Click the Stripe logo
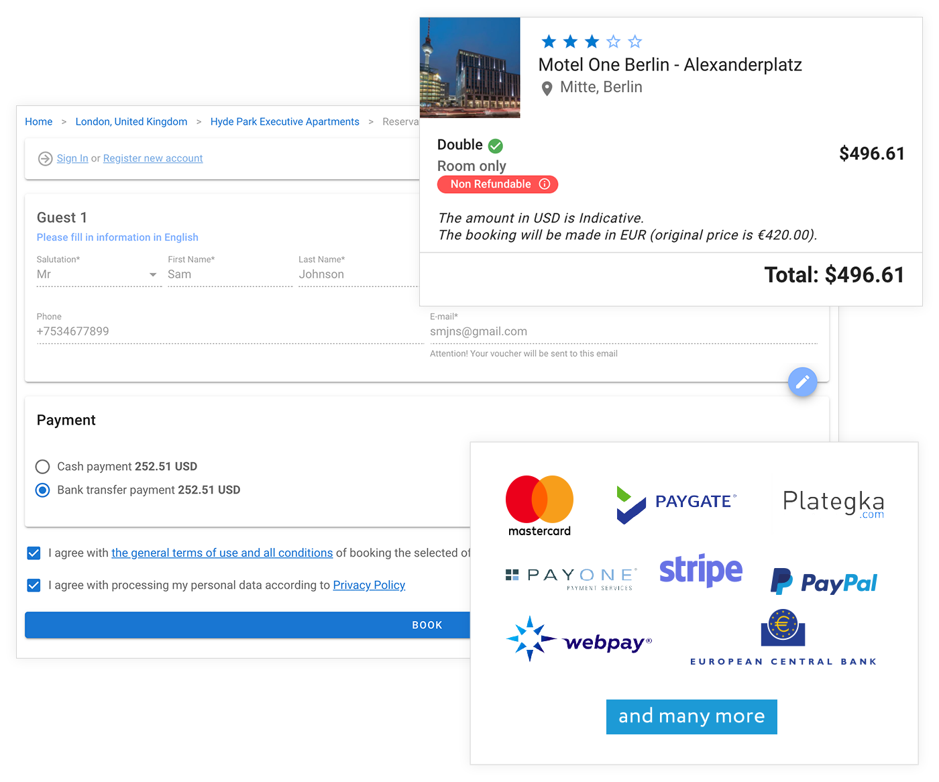 click(701, 570)
